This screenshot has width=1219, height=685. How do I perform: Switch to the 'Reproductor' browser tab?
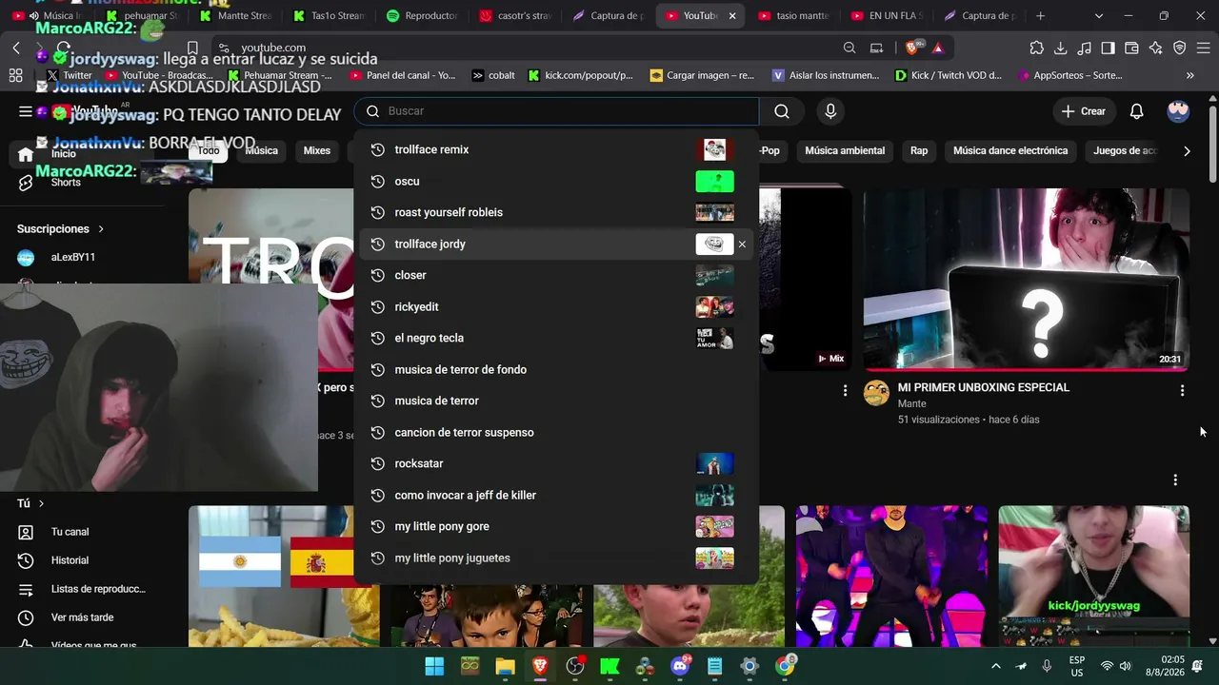coord(423,16)
